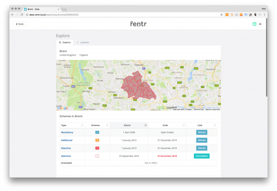This screenshot has width=277, height=191.
Task: Open Website button in Mandatory row
Action: click(x=202, y=132)
